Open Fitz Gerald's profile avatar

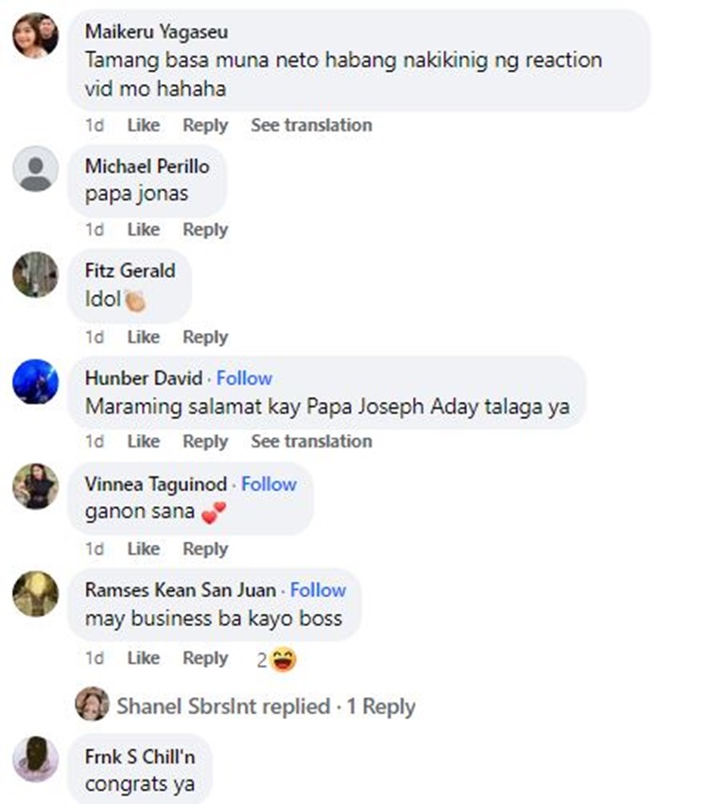pos(36,274)
